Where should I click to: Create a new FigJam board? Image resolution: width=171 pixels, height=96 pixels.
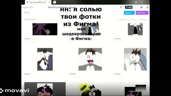[141, 13]
